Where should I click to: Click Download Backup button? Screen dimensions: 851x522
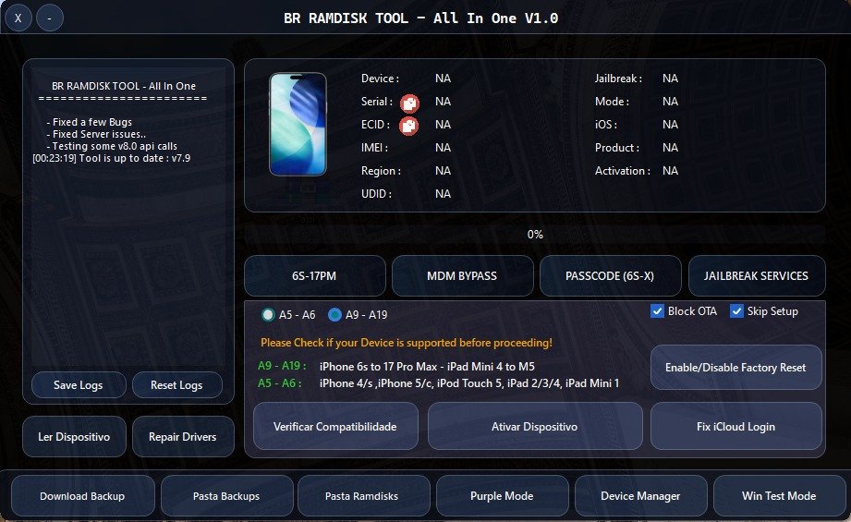click(82, 496)
